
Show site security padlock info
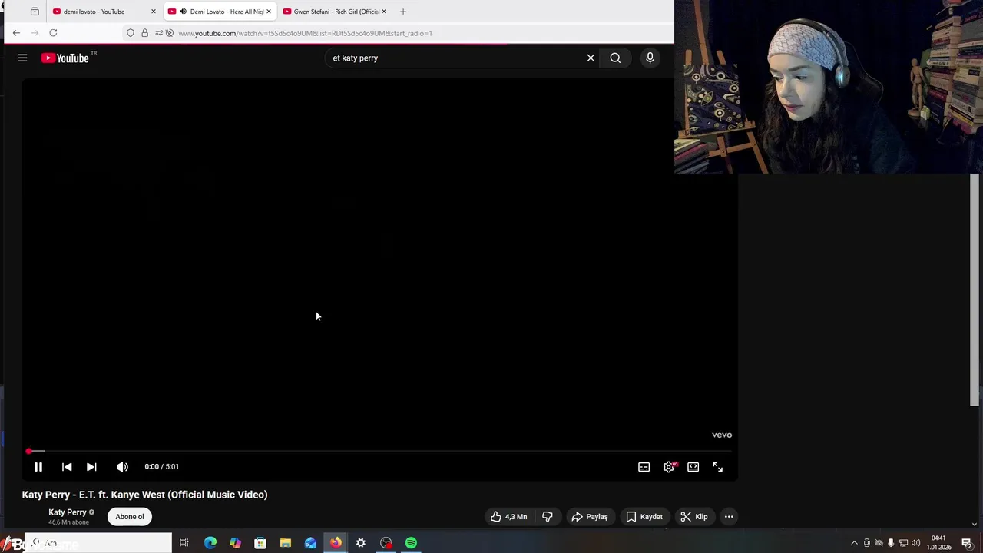tap(144, 33)
